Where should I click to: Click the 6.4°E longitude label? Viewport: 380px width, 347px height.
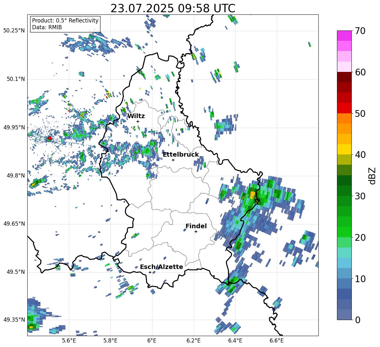click(235, 341)
